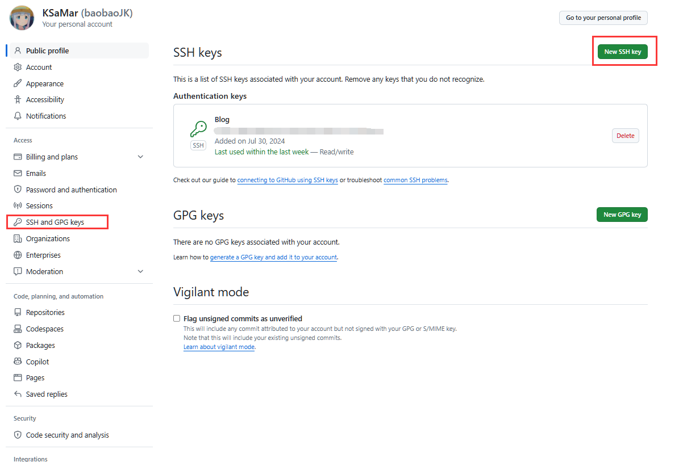The width and height of the screenshot is (683, 462).
Task: Click the New GPG key button
Action: click(622, 215)
